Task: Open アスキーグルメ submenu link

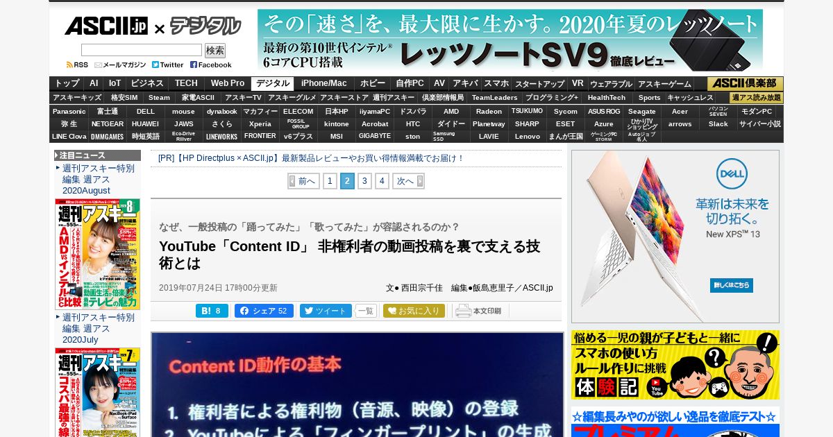Action: (292, 98)
